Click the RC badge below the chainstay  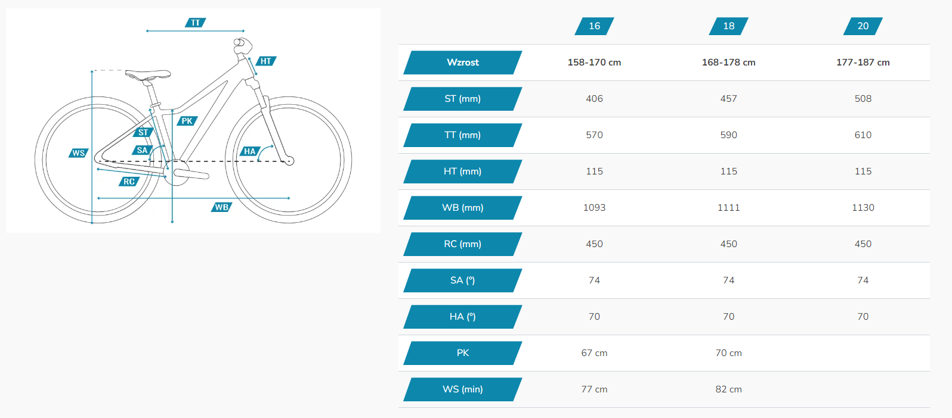pos(129,182)
